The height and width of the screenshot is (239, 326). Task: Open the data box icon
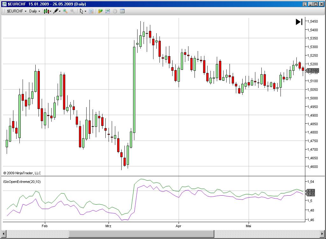tap(91, 11)
